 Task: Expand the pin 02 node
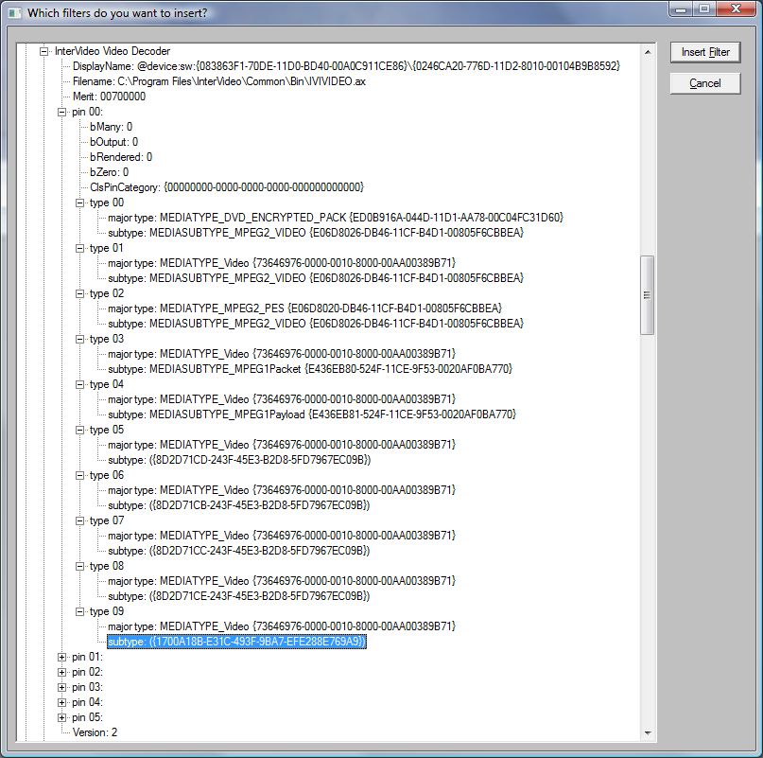coord(62,672)
